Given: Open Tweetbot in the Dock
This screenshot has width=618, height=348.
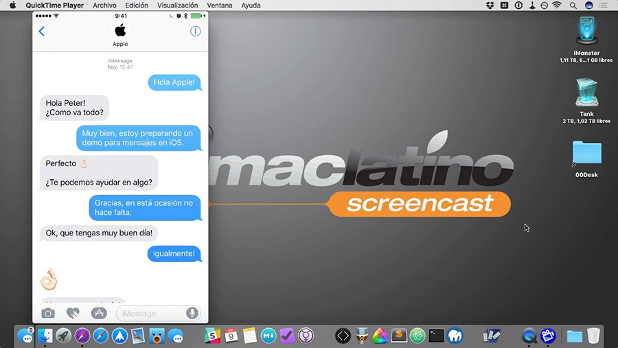Looking at the screenshot, I should pyautogui.click(x=157, y=336).
